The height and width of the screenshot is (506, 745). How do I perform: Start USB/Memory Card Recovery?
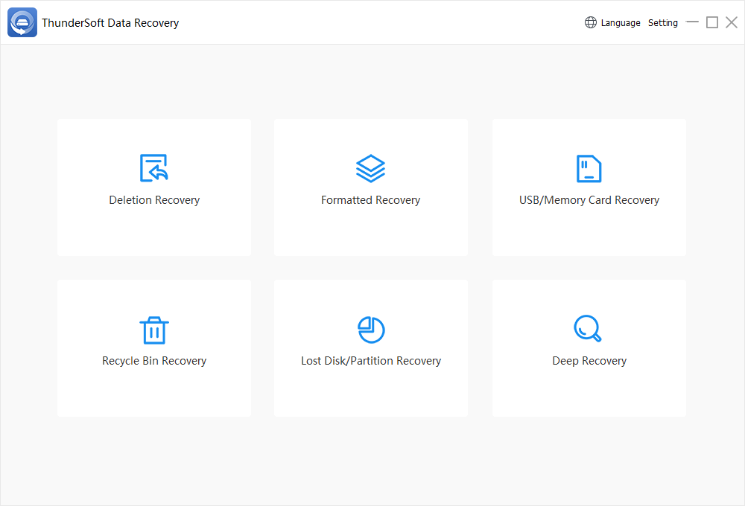pos(589,187)
